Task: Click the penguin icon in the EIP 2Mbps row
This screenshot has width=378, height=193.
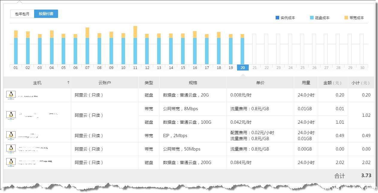Action: pyautogui.click(x=11, y=136)
